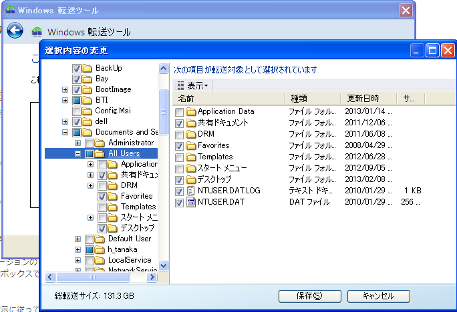This screenshot has width=457, height=312.
Task: Click the NTUSER.DAT file icon
Action: click(x=191, y=202)
